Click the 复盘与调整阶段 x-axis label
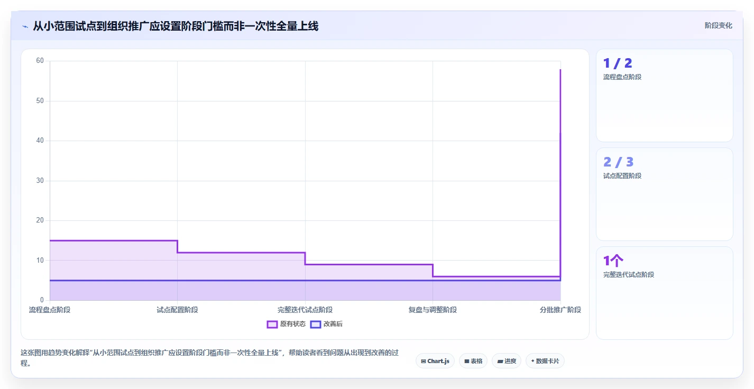 [433, 310]
